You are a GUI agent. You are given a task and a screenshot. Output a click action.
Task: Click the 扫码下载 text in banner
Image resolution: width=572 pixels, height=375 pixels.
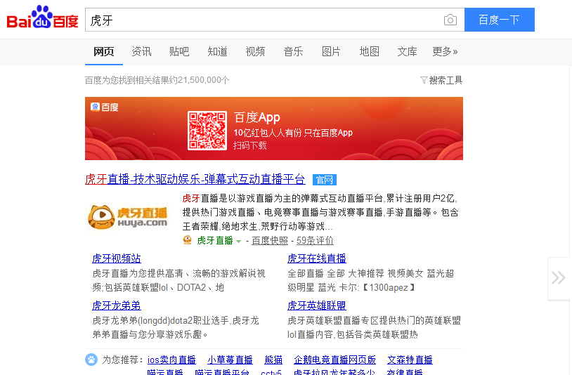pos(250,146)
